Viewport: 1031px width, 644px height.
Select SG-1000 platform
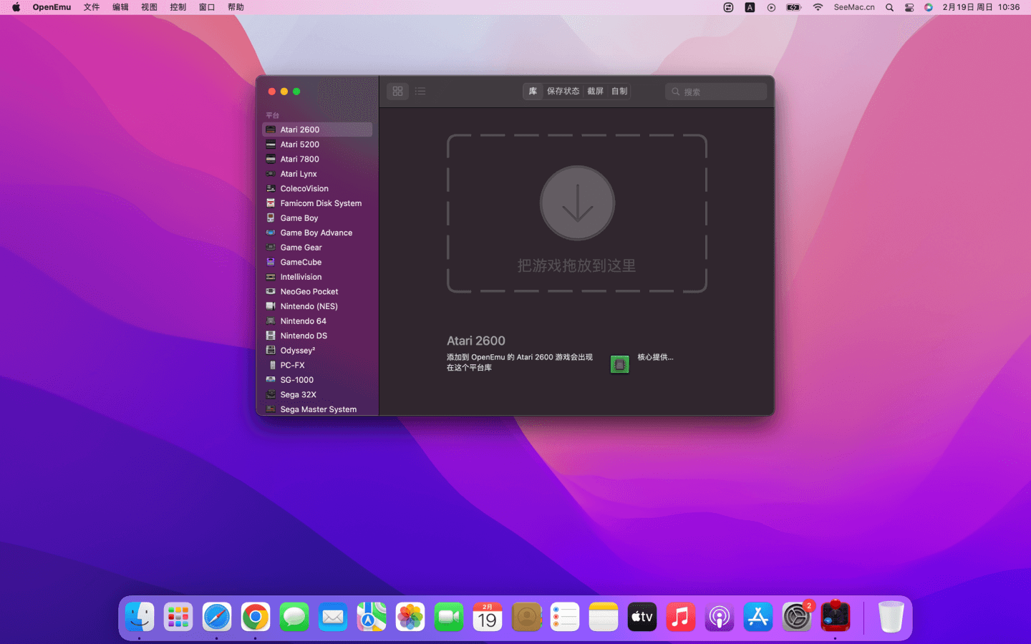(317, 380)
